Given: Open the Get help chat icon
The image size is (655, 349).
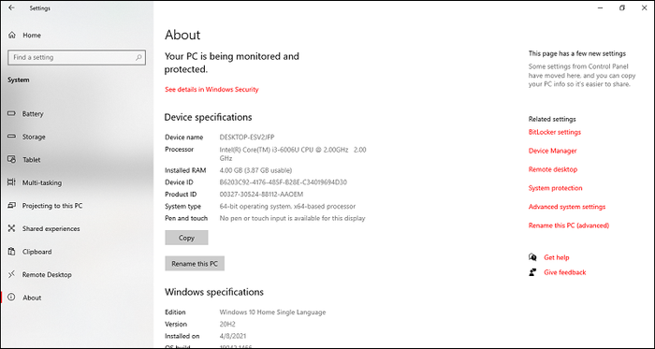Looking at the screenshot, I should point(532,257).
